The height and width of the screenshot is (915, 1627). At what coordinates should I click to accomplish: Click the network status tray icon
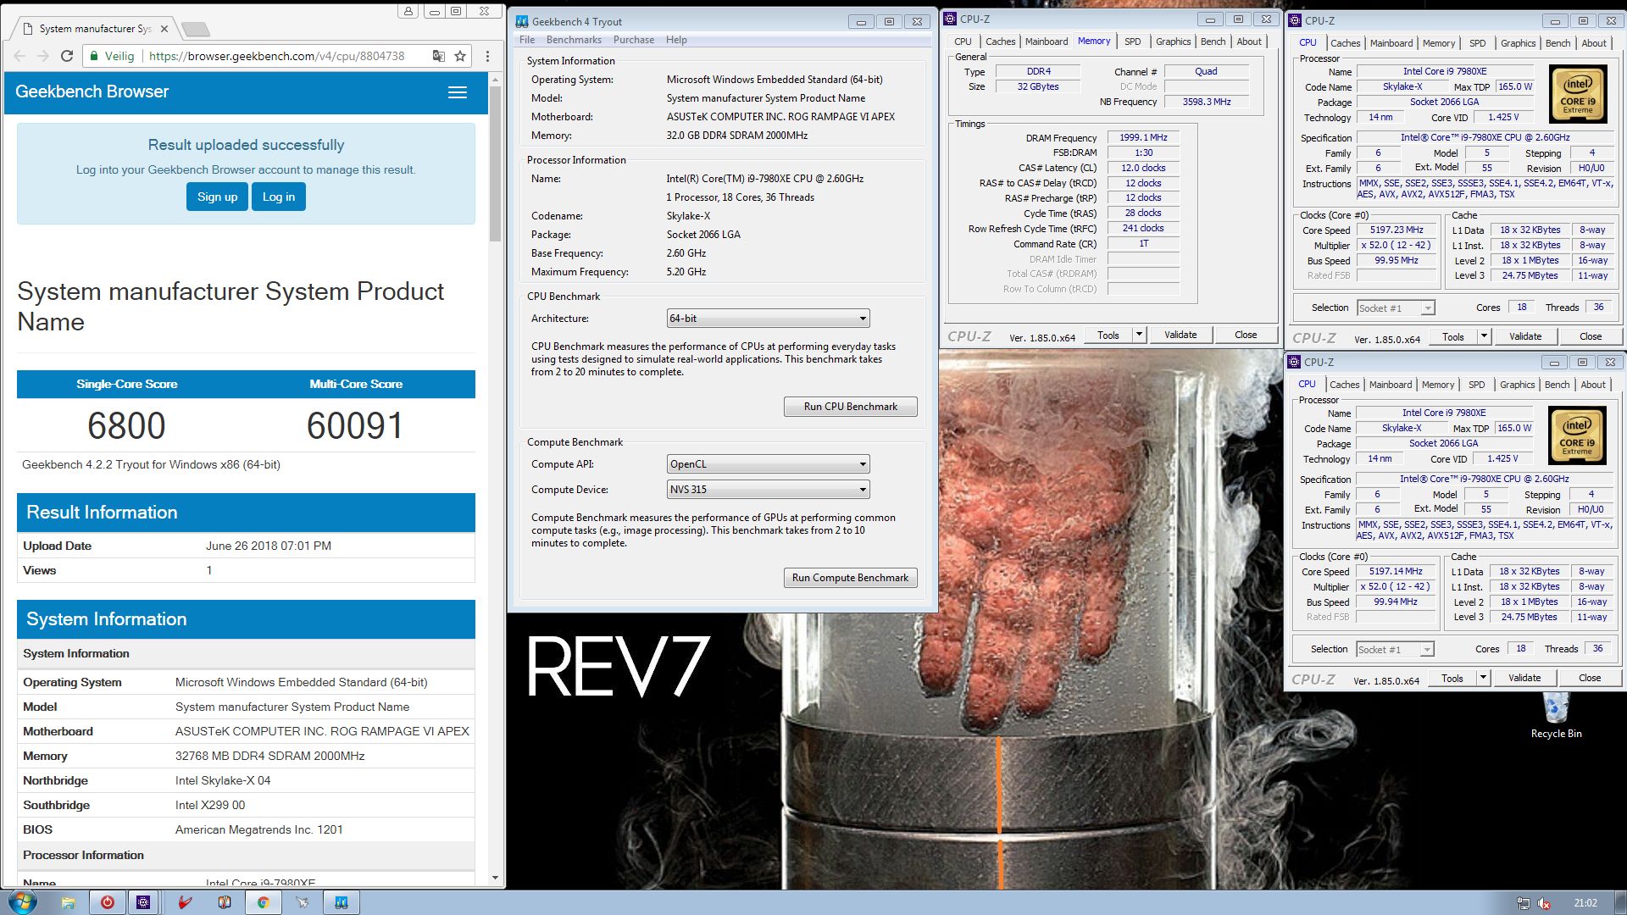(x=1524, y=903)
